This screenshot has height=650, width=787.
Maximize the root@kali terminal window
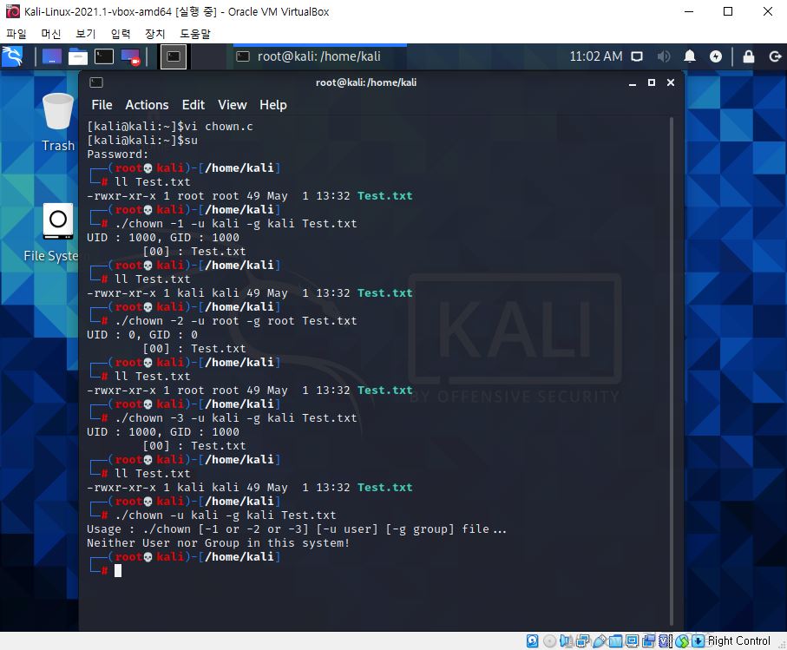tap(652, 82)
